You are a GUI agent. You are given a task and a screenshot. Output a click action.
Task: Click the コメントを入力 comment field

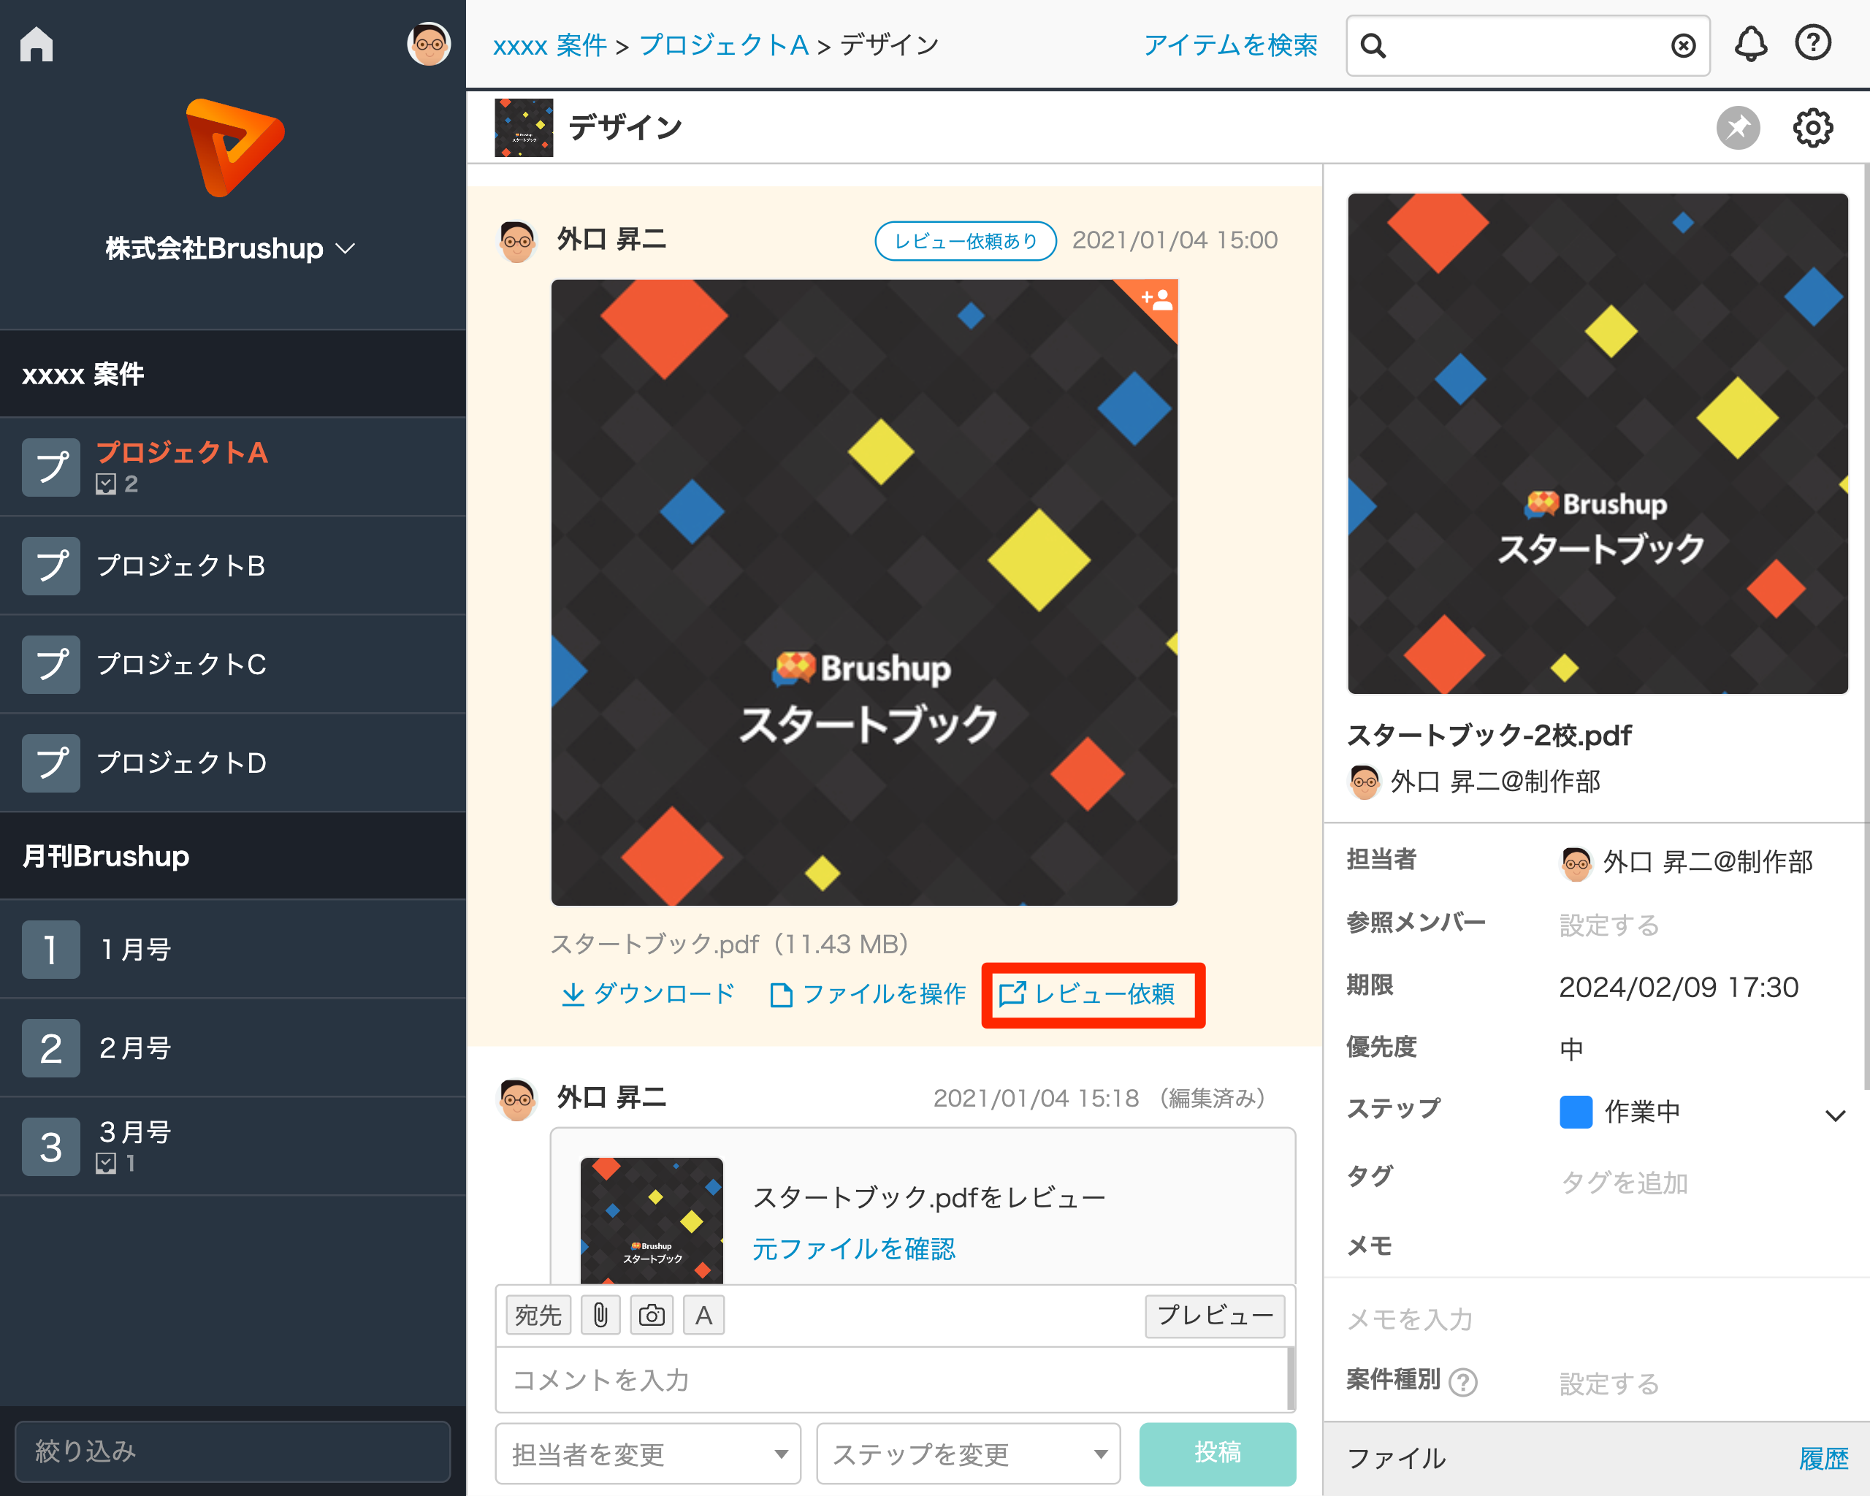click(x=893, y=1380)
